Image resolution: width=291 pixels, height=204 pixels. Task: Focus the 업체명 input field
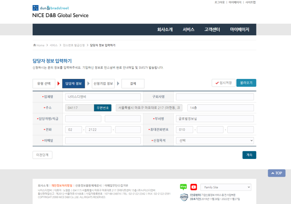click(103, 97)
